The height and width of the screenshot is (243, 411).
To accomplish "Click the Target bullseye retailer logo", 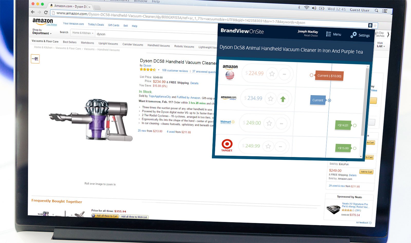I will pos(227,145).
